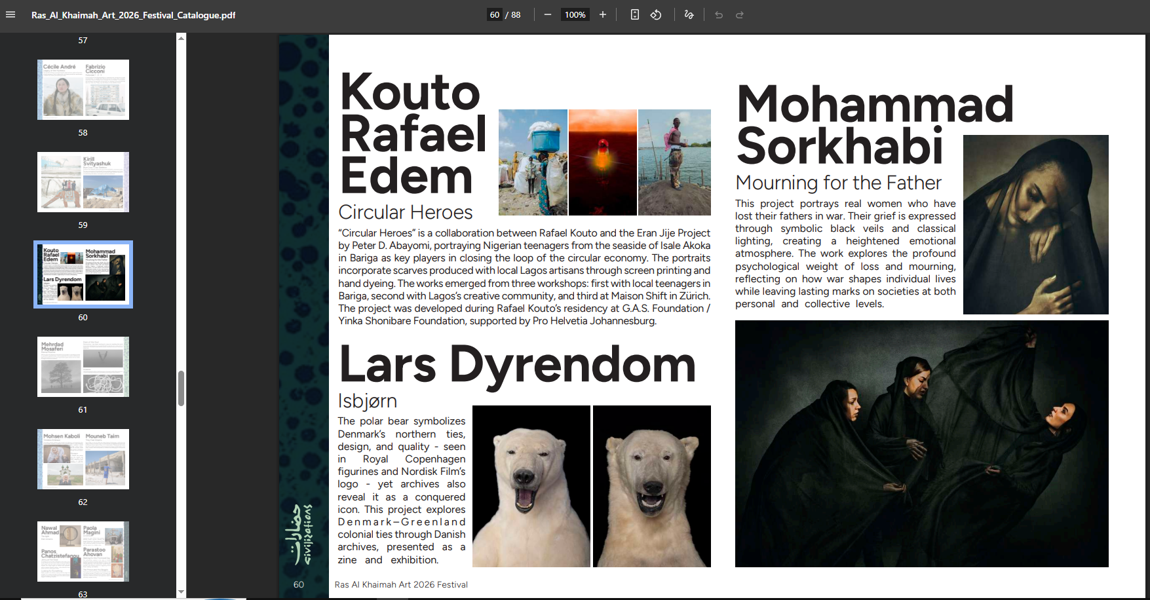This screenshot has height=600, width=1150.
Task: Click the footer text Ras Al Khaimah Art 2026 Festival
Action: tap(401, 584)
